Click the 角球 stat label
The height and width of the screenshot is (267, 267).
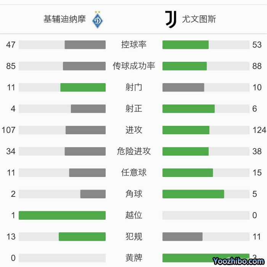pos(134,194)
